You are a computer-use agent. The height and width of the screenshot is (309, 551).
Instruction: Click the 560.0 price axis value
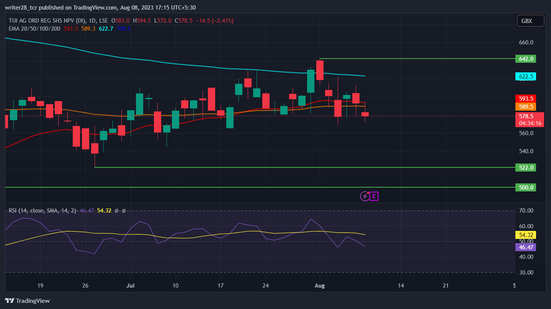526,133
